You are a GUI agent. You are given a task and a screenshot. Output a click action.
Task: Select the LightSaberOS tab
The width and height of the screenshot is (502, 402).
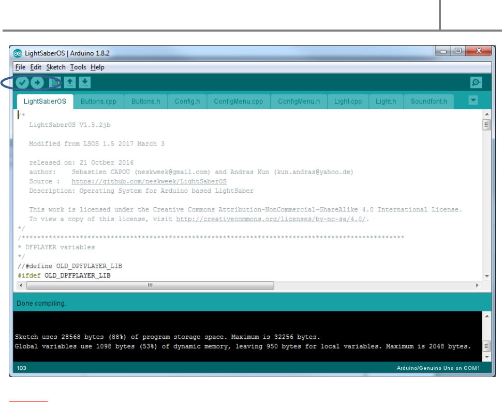pyautogui.click(x=45, y=102)
